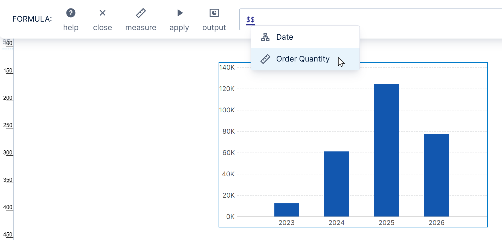Click the measure ruler icon in the toolbar
The image size is (502, 240).
pyautogui.click(x=141, y=13)
